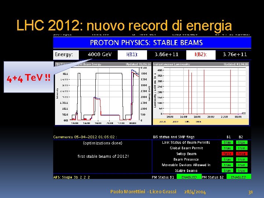Click the "Instantaneous Luminosity" chart header
The height and width of the screenshot is (198, 264).
pyautogui.click(x=171, y=64)
